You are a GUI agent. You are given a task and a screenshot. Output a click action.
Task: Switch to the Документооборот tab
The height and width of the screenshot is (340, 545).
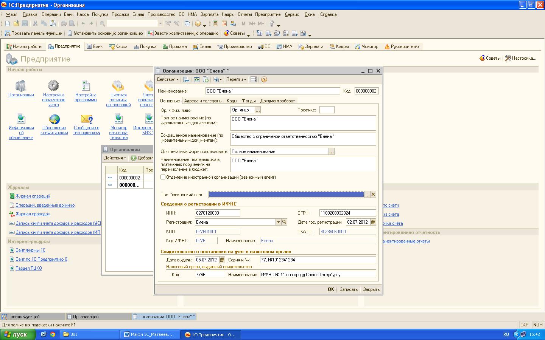(x=277, y=101)
